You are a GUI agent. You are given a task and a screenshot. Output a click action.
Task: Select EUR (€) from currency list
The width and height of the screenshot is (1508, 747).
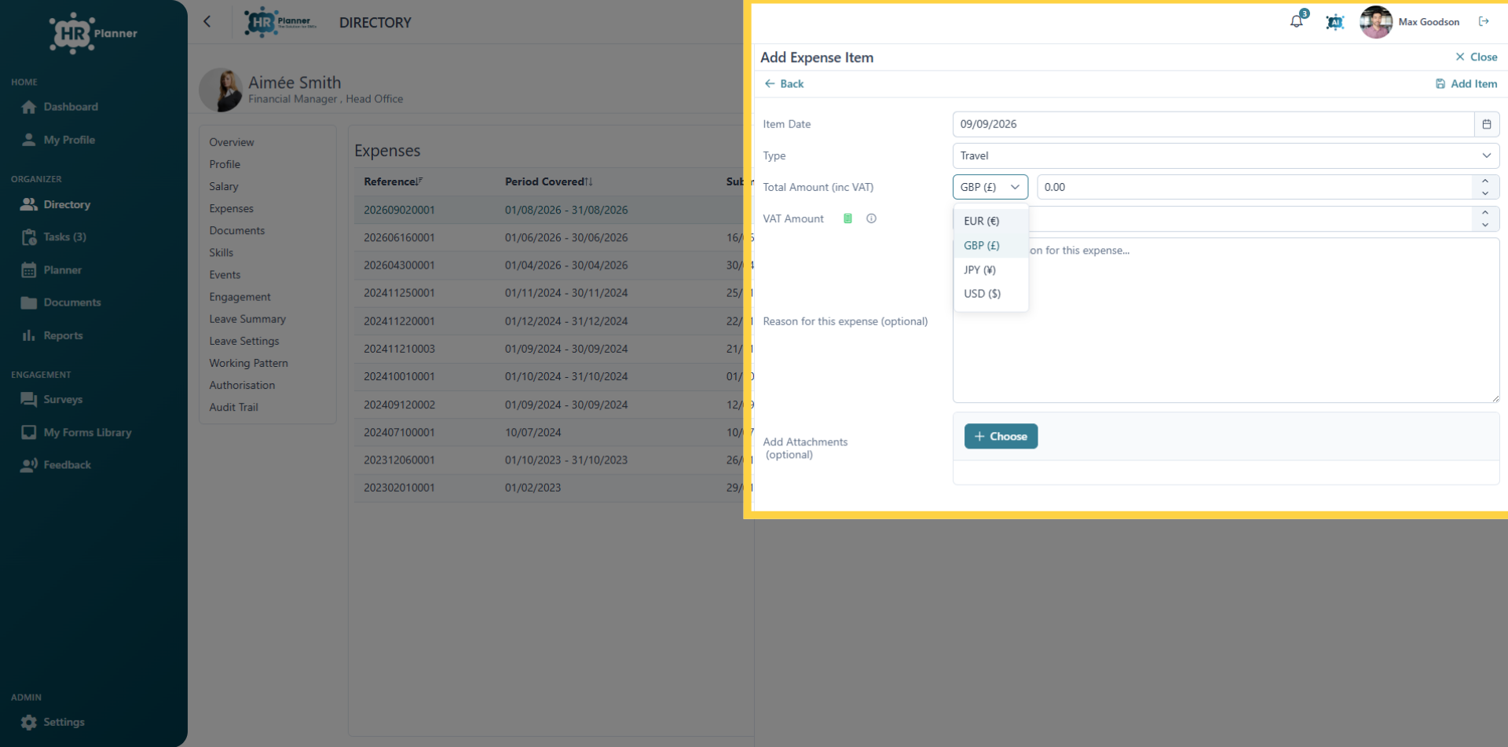pos(990,221)
